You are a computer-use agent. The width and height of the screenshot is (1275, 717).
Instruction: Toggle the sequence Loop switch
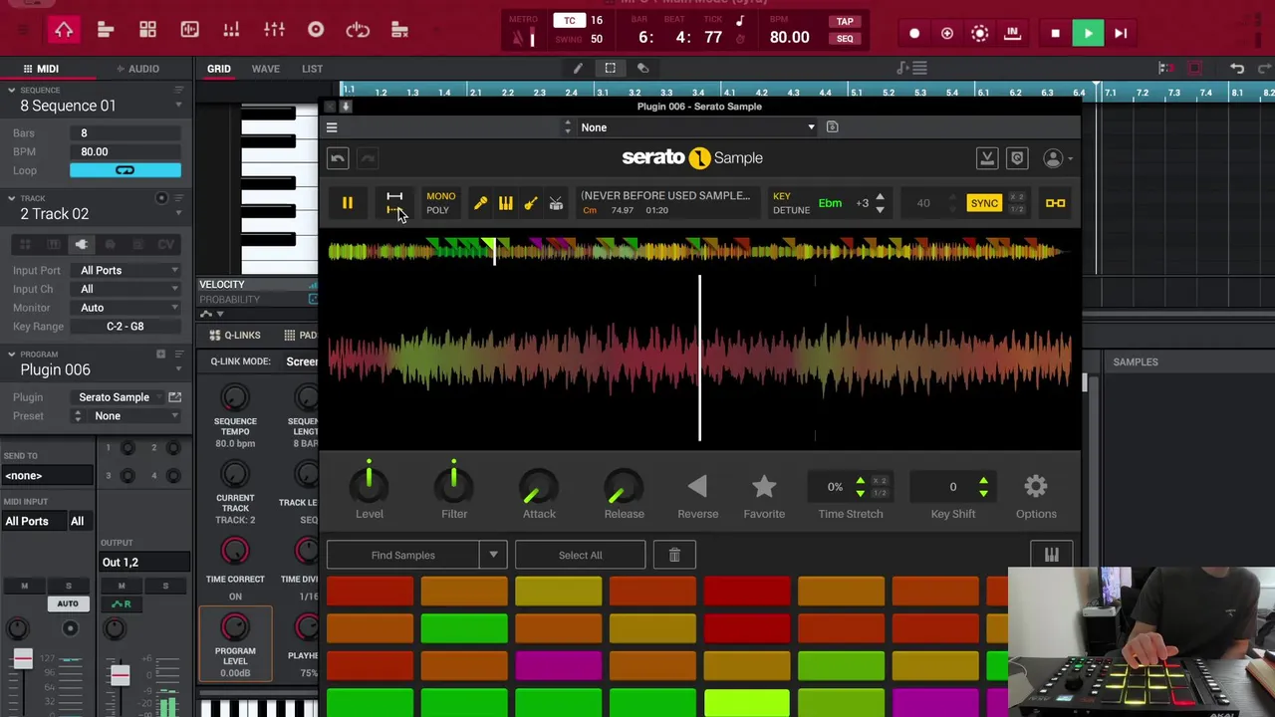(x=126, y=170)
